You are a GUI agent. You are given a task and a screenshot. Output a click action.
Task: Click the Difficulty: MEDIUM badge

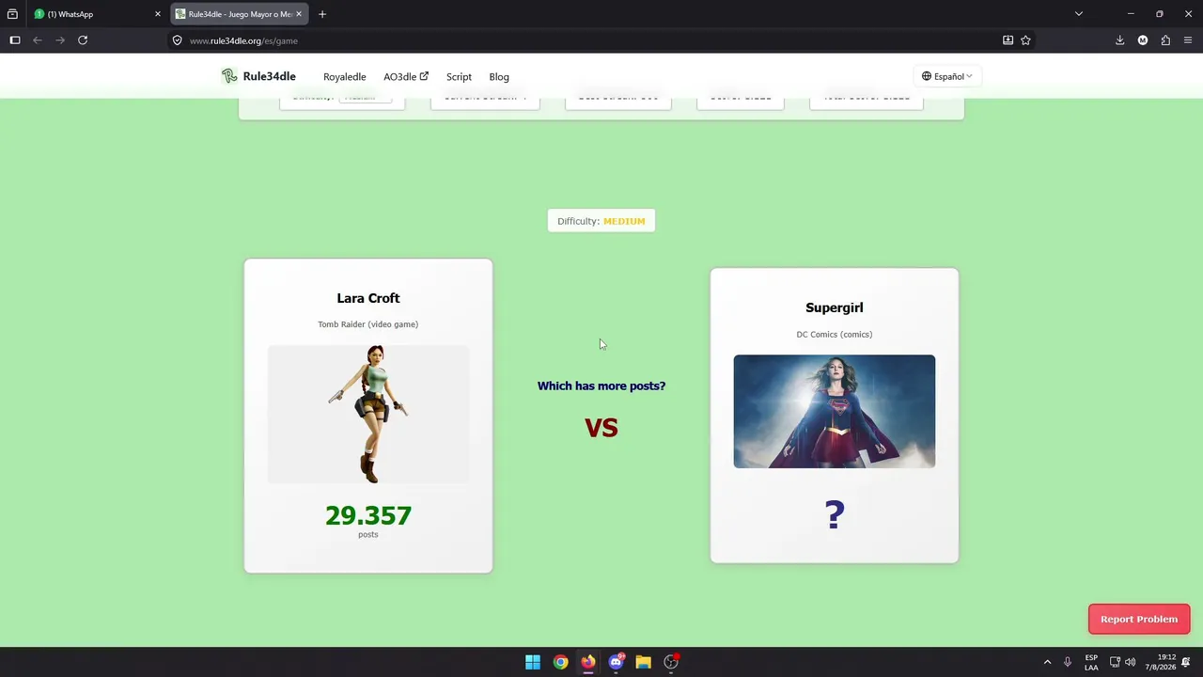tap(601, 221)
